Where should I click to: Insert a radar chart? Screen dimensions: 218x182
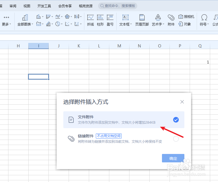point(67,17)
